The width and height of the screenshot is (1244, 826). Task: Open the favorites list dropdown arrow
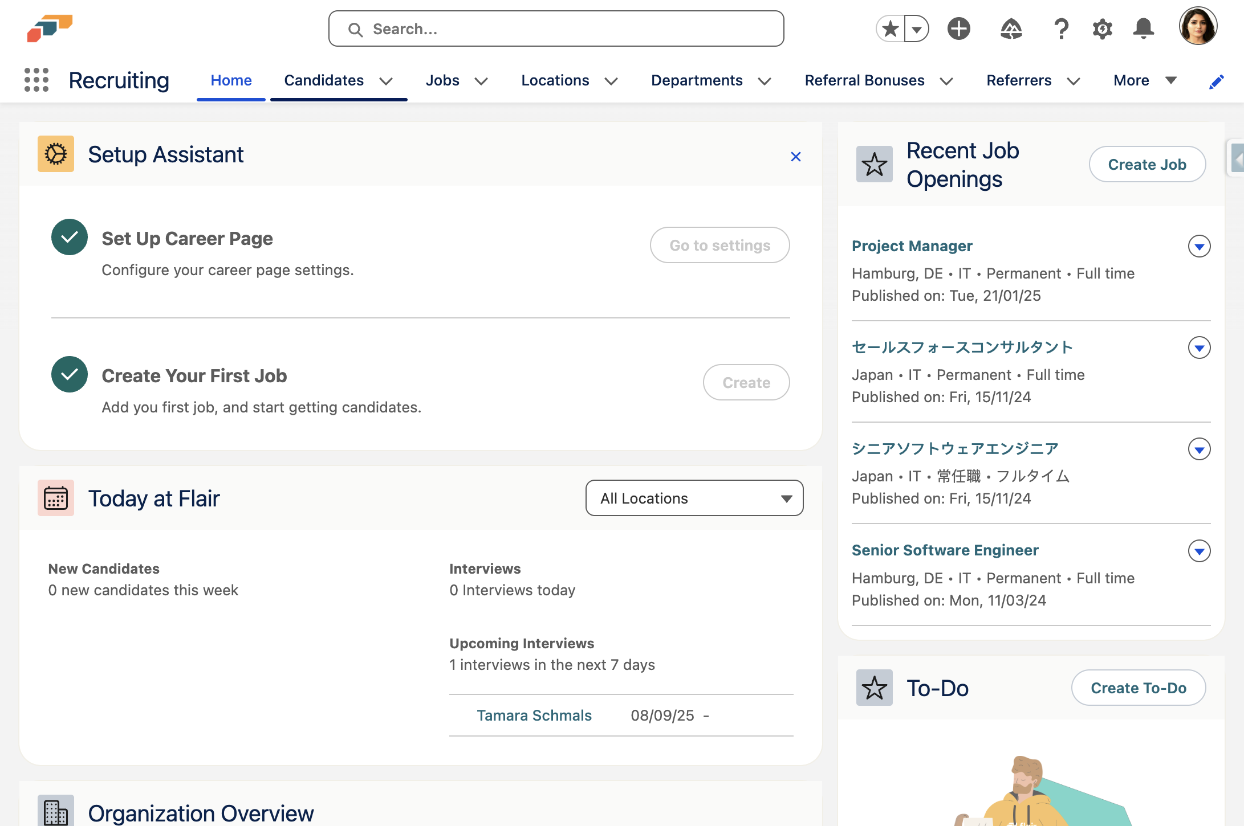point(917,29)
